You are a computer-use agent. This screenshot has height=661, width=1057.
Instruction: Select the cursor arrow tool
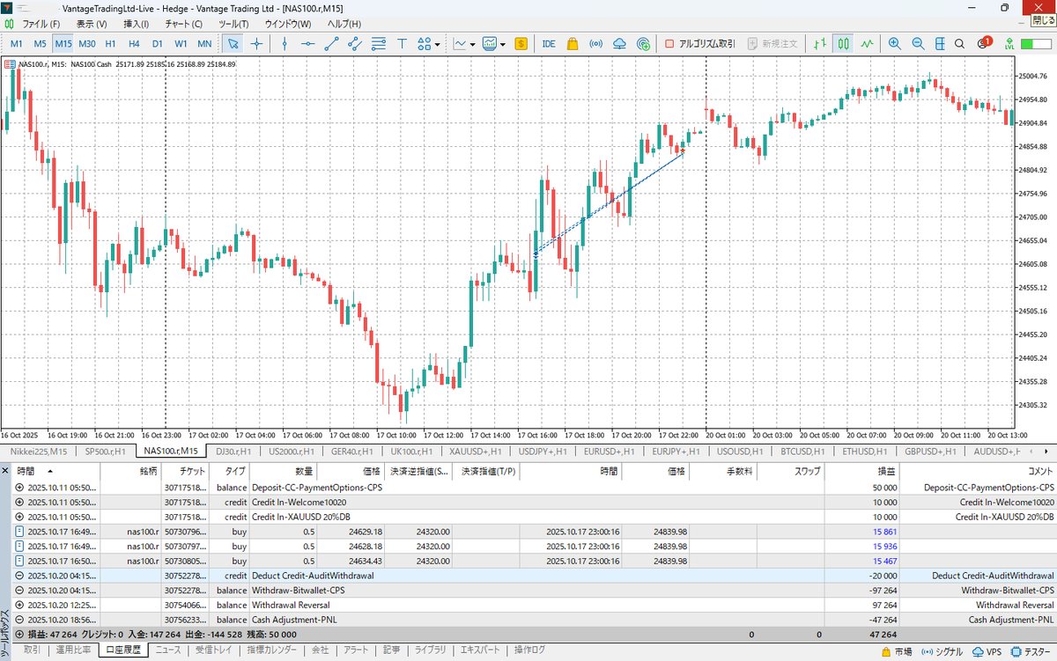click(x=233, y=43)
